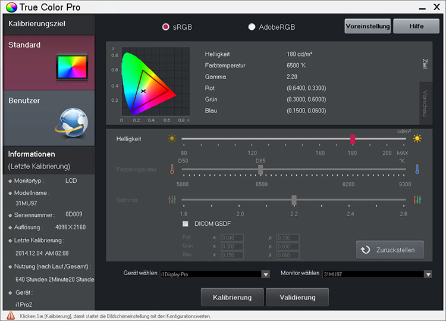Viewport: 446px width, 321px height.
Task: Select the sRGB radio button
Action: (x=166, y=27)
